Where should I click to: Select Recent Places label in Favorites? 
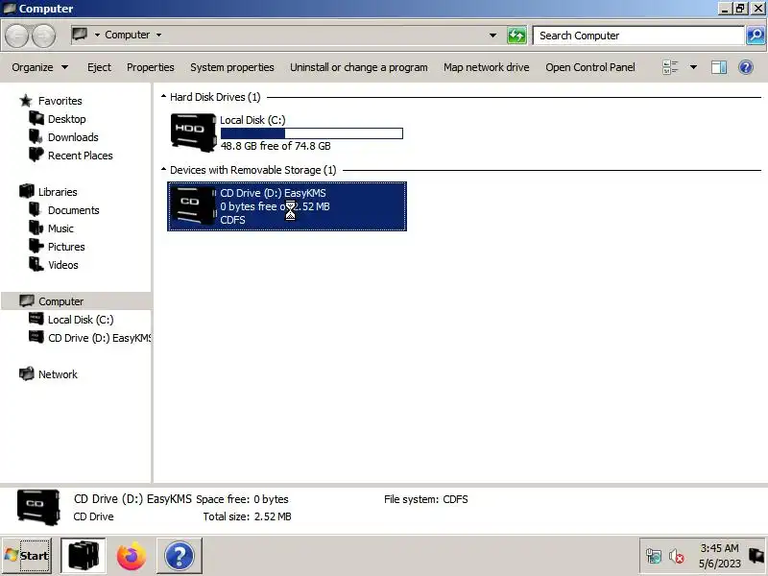tap(81, 156)
